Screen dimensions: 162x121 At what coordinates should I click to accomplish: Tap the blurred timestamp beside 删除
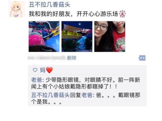point(47,58)
